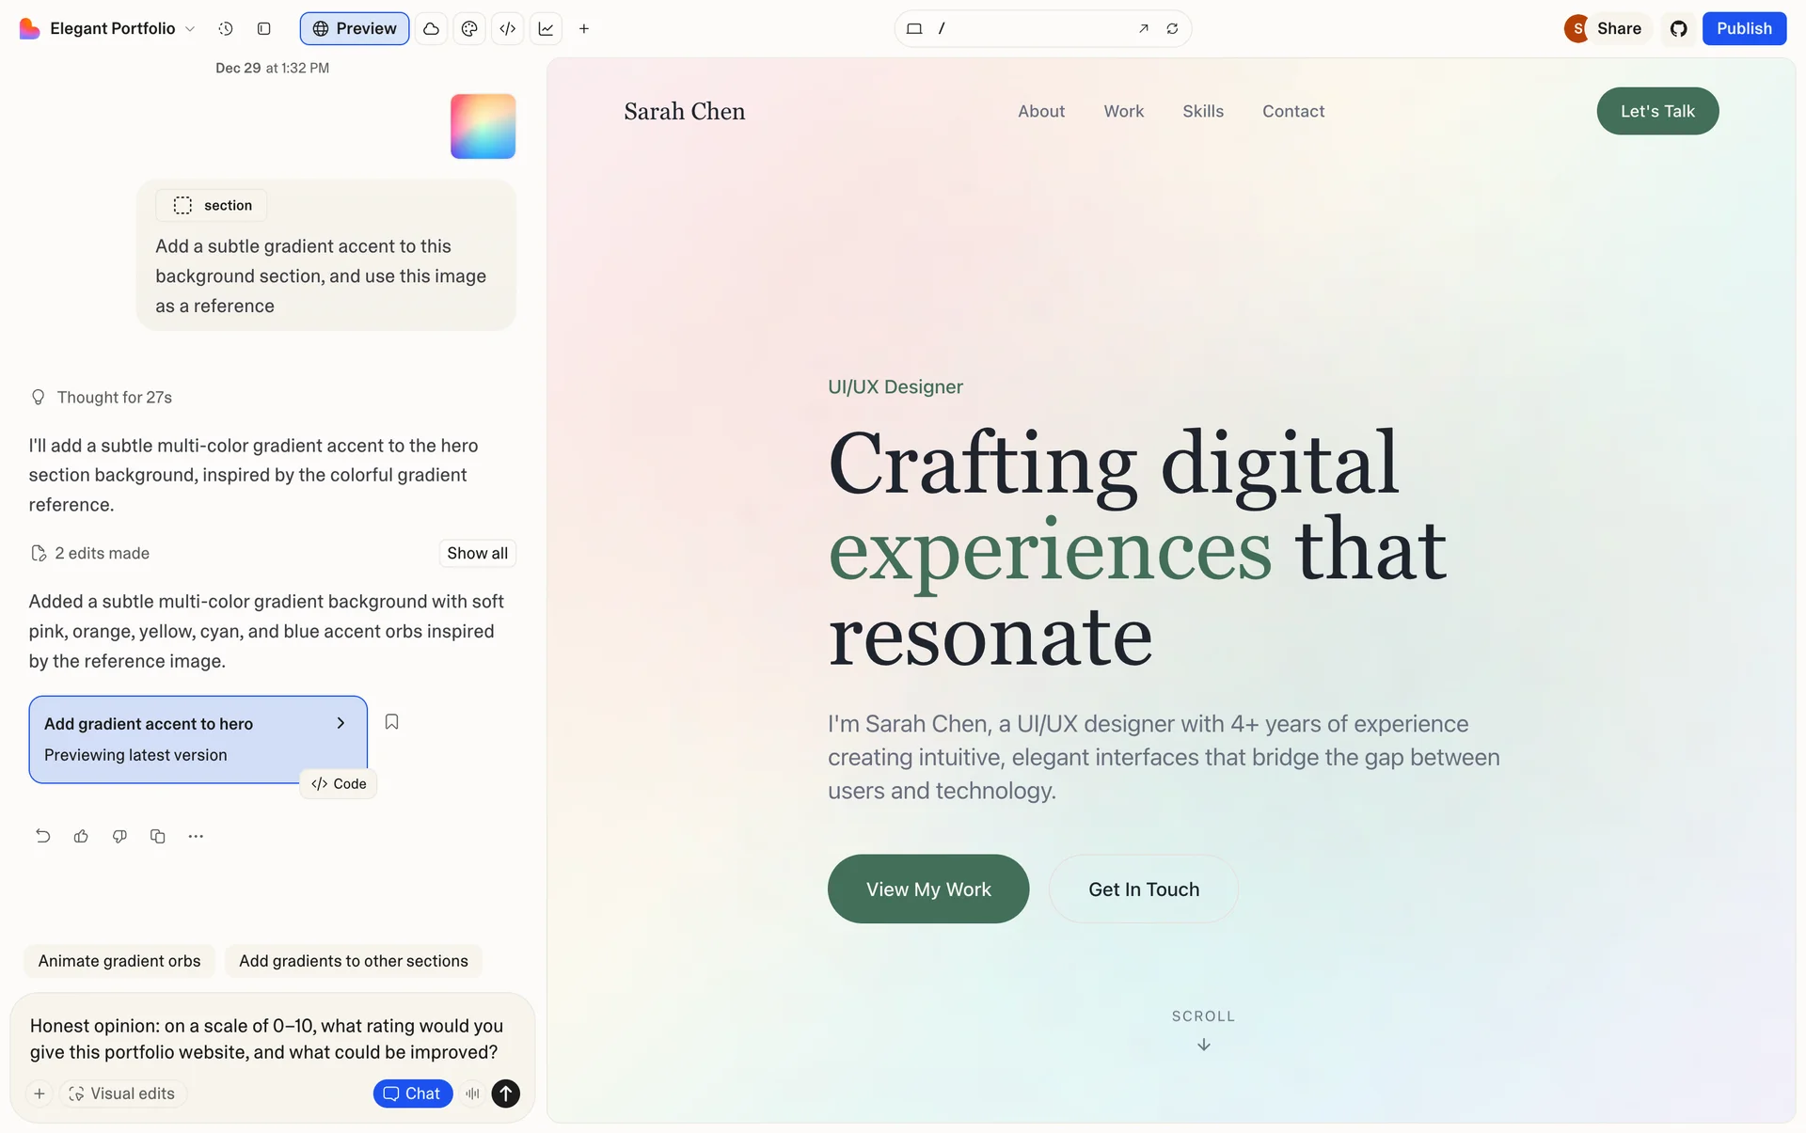
Task: Click the thumbs up icon
Action: (x=81, y=836)
